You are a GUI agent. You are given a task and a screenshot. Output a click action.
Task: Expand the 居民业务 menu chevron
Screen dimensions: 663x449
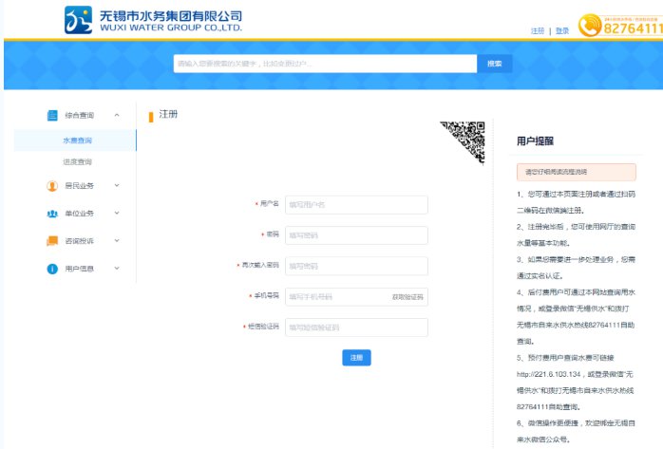click(x=117, y=186)
